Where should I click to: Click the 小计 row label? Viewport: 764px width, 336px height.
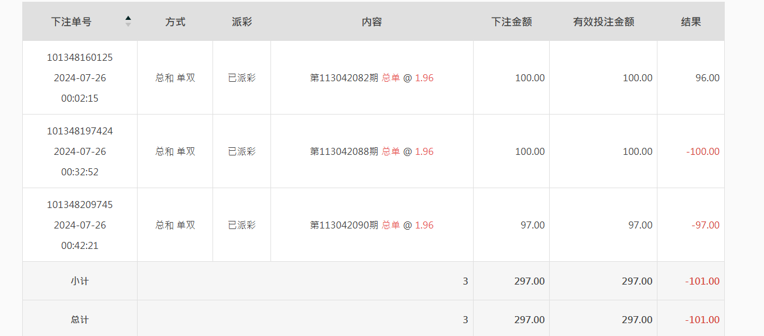[80, 281]
